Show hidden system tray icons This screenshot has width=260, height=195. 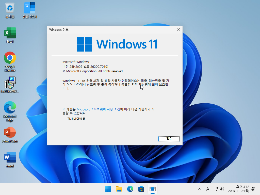(x=200, y=189)
